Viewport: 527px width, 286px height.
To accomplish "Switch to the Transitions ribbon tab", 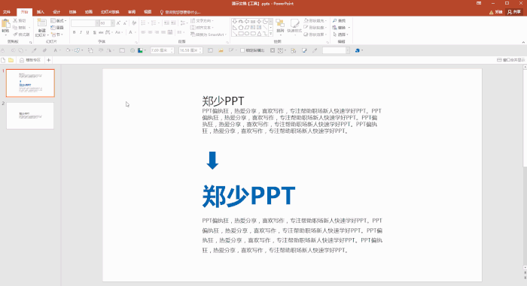I will pos(72,12).
